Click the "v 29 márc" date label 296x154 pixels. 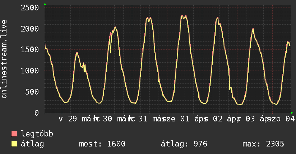point(77,119)
